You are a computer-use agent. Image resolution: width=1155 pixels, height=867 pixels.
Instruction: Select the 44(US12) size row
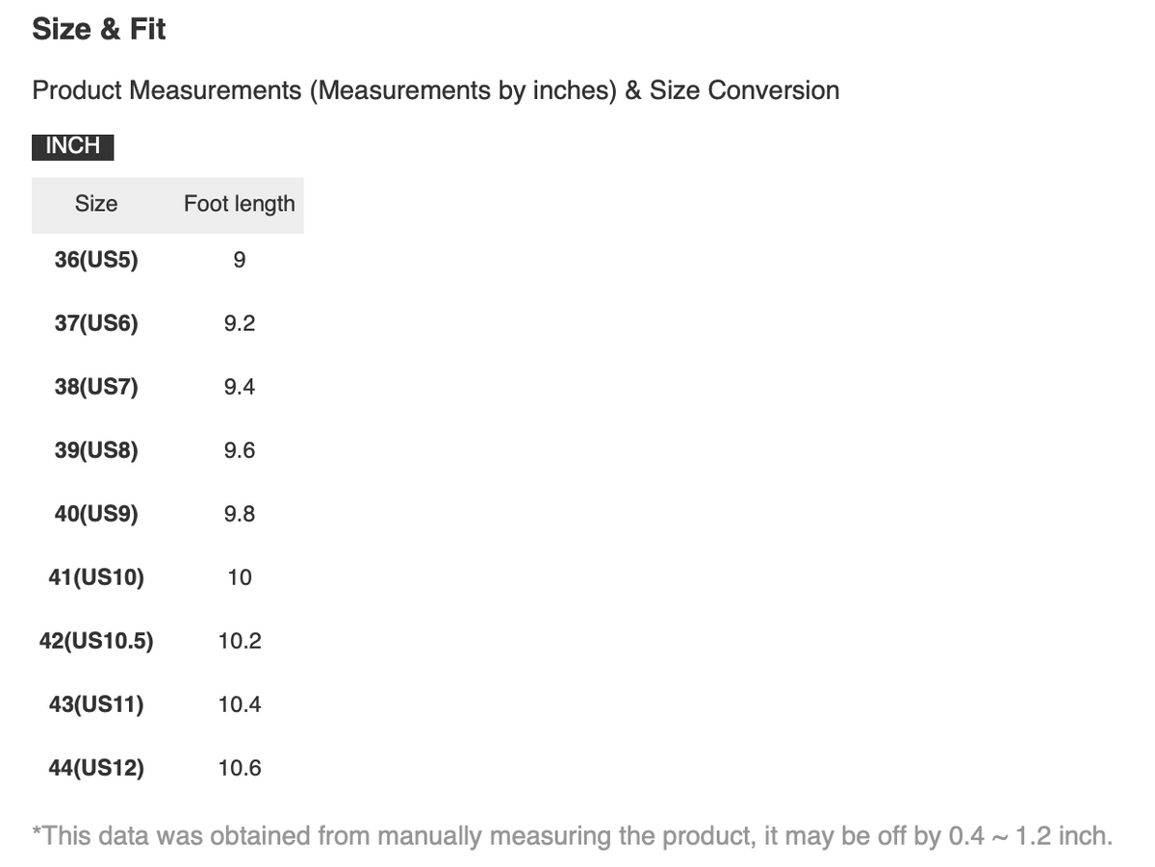167,768
